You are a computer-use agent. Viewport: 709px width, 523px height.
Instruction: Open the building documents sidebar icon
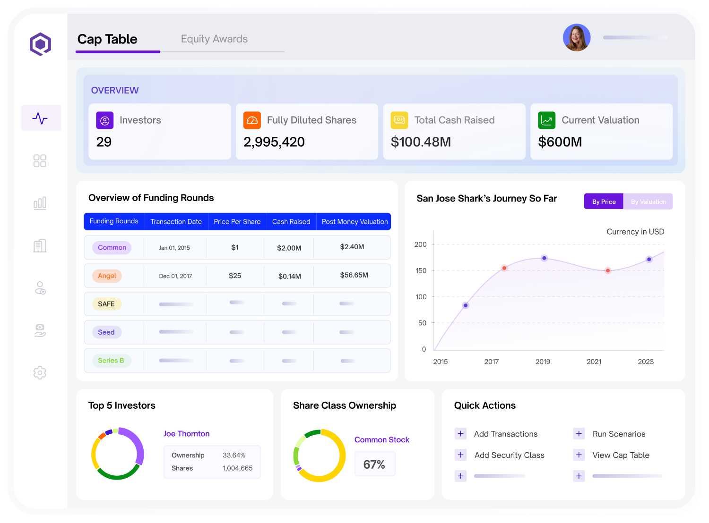pyautogui.click(x=40, y=245)
